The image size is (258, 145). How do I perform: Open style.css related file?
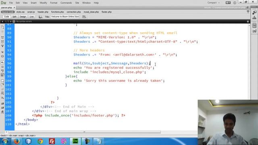[x=21, y=12]
